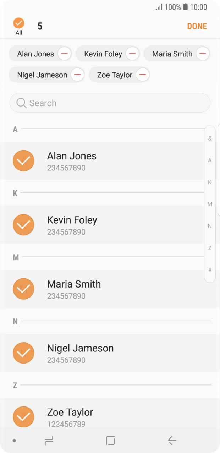Remove Zoe Taylor chip with minus icon
The image size is (220, 453).
(142, 75)
